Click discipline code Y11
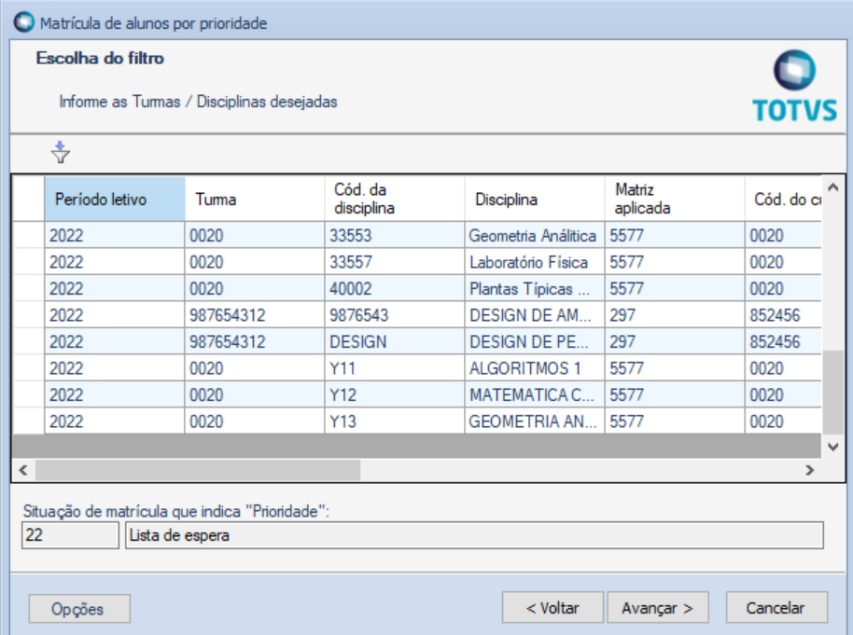This screenshot has width=853, height=635. tap(395, 368)
